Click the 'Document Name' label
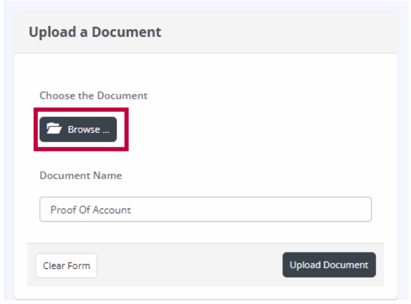This screenshot has width=411, height=304. point(81,176)
